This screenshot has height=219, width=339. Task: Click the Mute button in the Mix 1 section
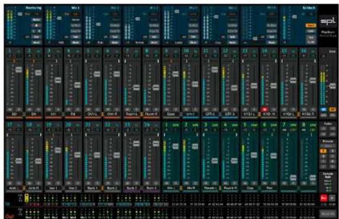tap(76, 43)
